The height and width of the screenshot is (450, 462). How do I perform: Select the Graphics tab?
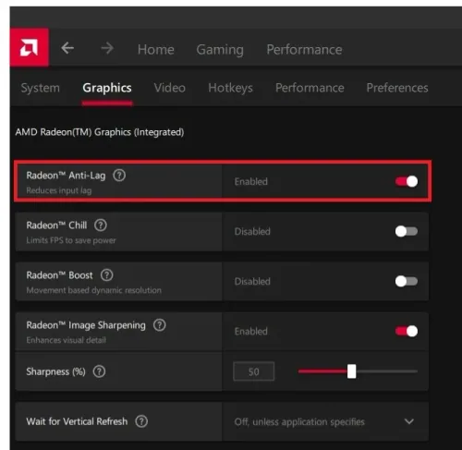click(x=107, y=88)
